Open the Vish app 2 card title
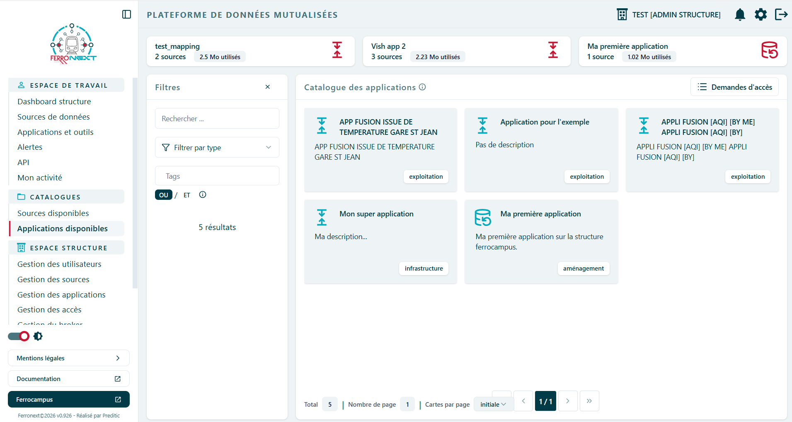 point(388,46)
